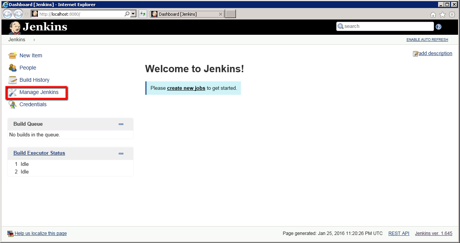Click the Manage Jenkins wrench icon
This screenshot has height=243, width=460.
[12, 92]
